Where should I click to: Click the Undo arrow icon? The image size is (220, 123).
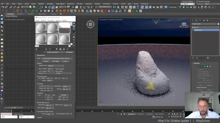tap(3, 7)
